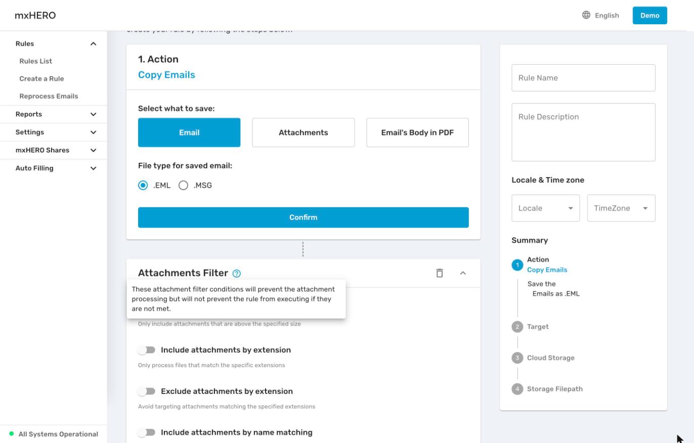Click the Cloud Storage step label

tap(551, 358)
